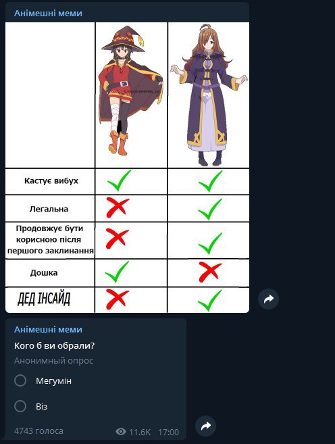Open the Wiz character picture in the purple robe

[209, 95]
